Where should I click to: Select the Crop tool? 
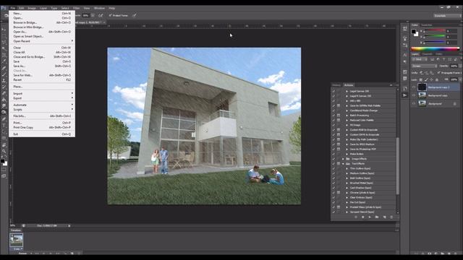pos(4,55)
